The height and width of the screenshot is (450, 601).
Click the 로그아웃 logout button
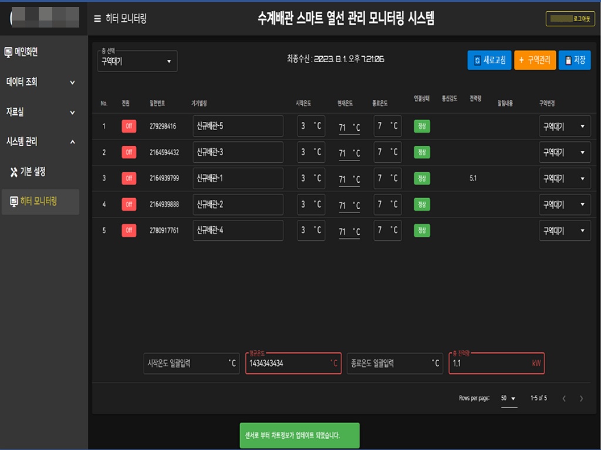click(570, 19)
